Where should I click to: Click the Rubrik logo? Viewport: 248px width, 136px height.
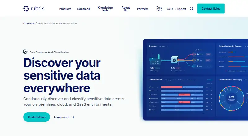point(33,9)
